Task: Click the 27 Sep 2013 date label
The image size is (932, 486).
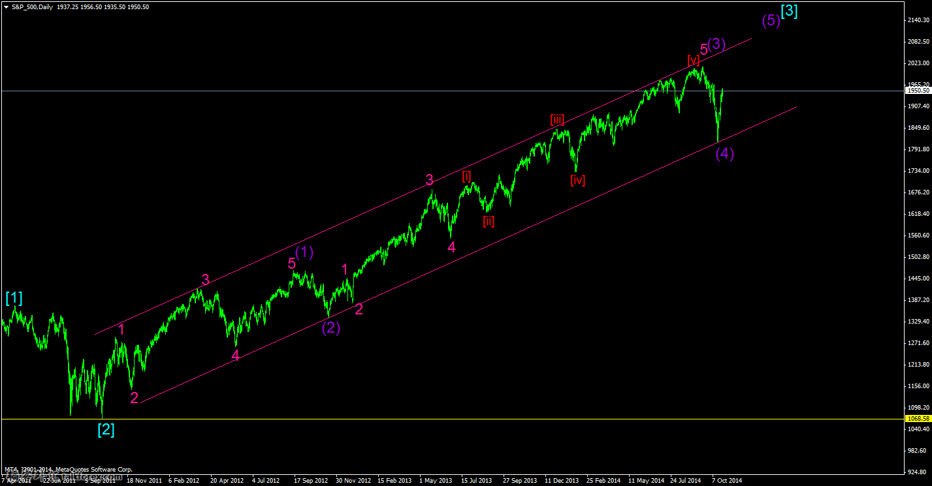Action: 520,480
